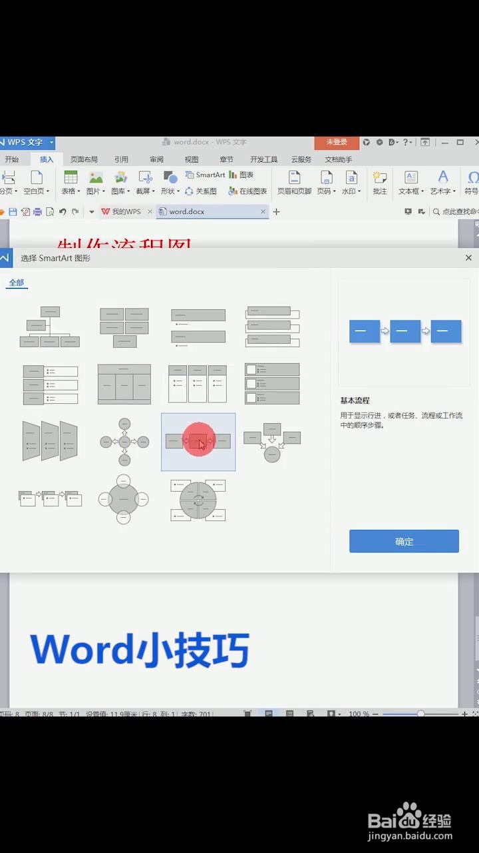Choose the organization chart SmartArt thumbnail
This screenshot has width=479, height=853.
(50, 327)
